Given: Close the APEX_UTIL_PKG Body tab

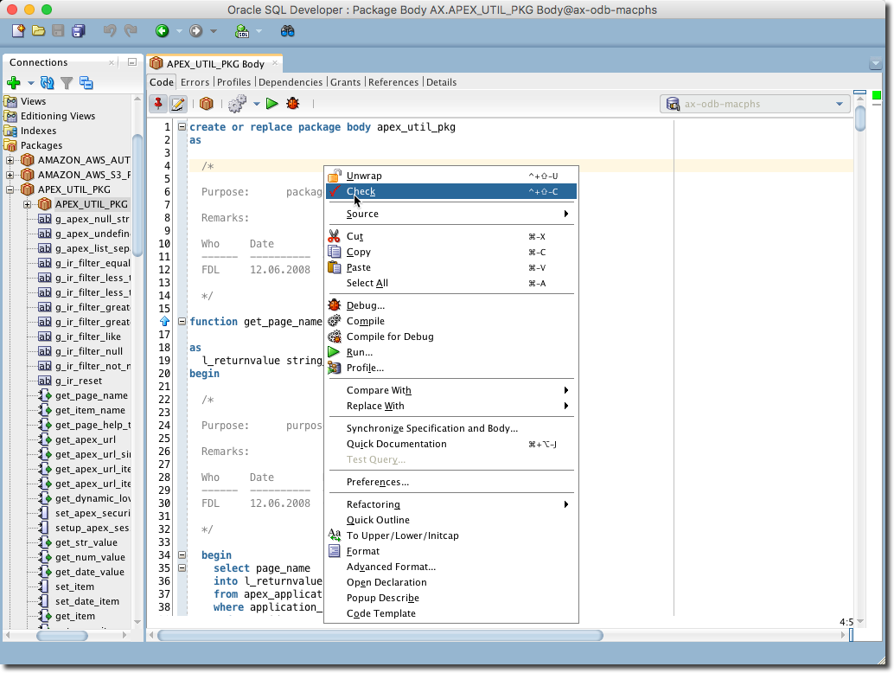Looking at the screenshot, I should pyautogui.click(x=274, y=63).
